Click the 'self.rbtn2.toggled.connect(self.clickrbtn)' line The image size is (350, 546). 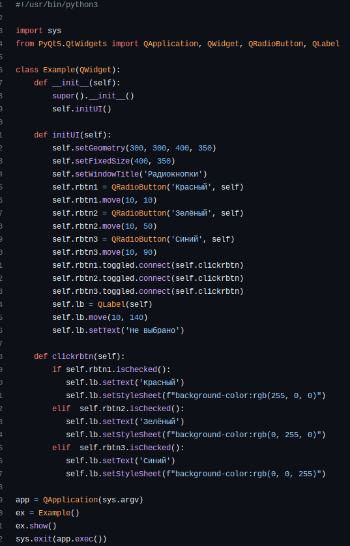point(148,278)
